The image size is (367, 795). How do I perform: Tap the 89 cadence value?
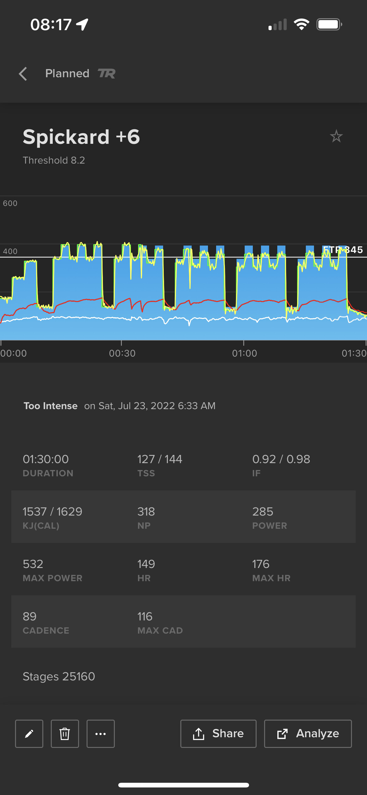[x=29, y=617]
